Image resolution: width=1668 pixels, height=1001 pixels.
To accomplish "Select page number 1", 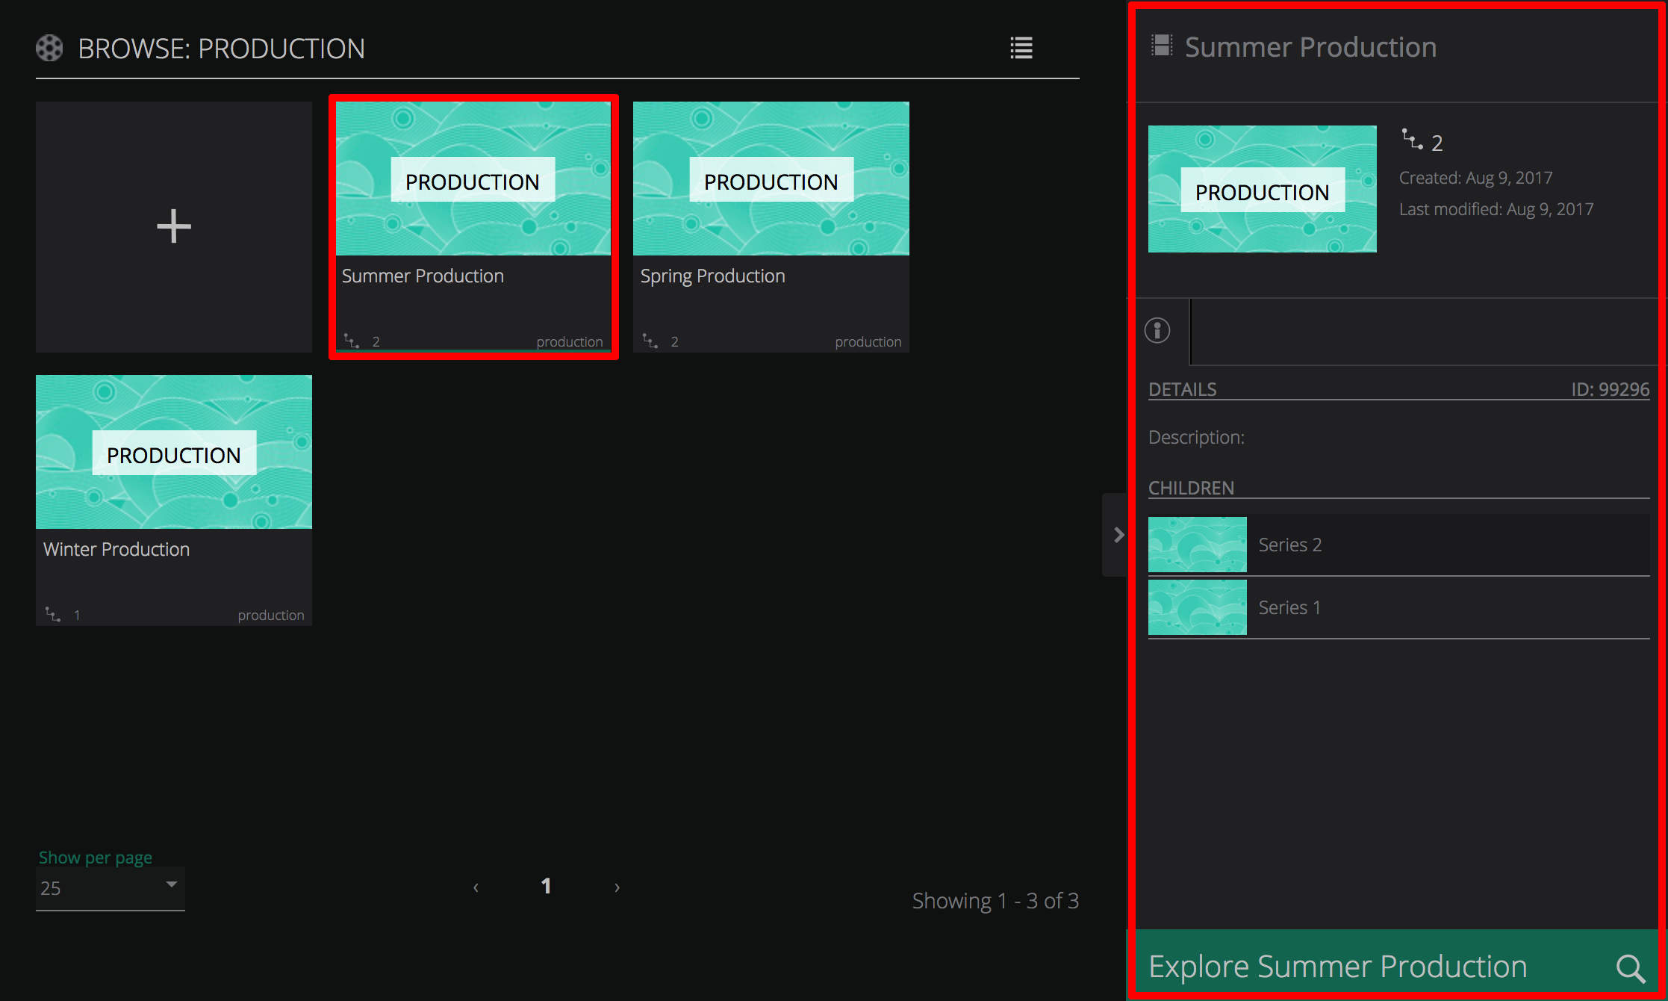I will coord(546,886).
